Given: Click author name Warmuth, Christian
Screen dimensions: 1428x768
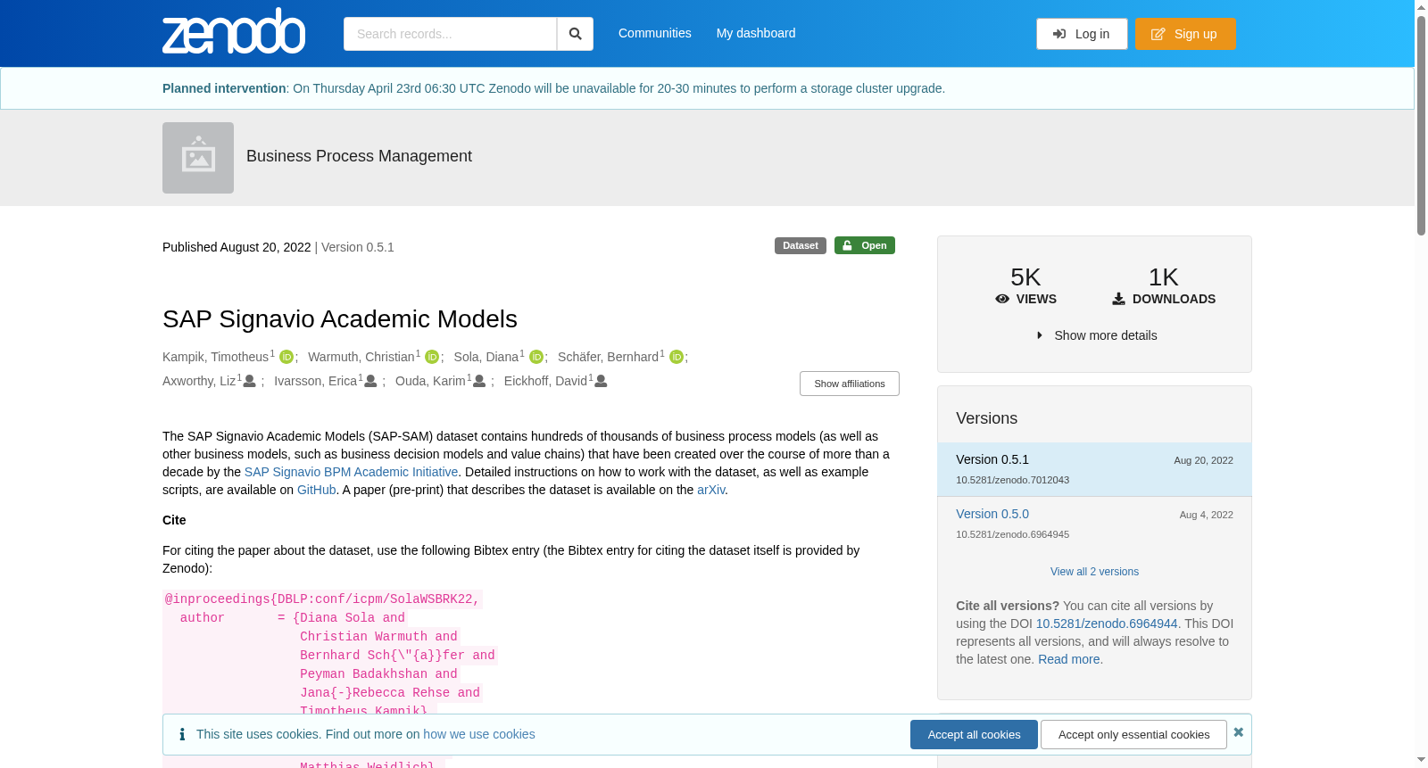Looking at the screenshot, I should click(361, 357).
